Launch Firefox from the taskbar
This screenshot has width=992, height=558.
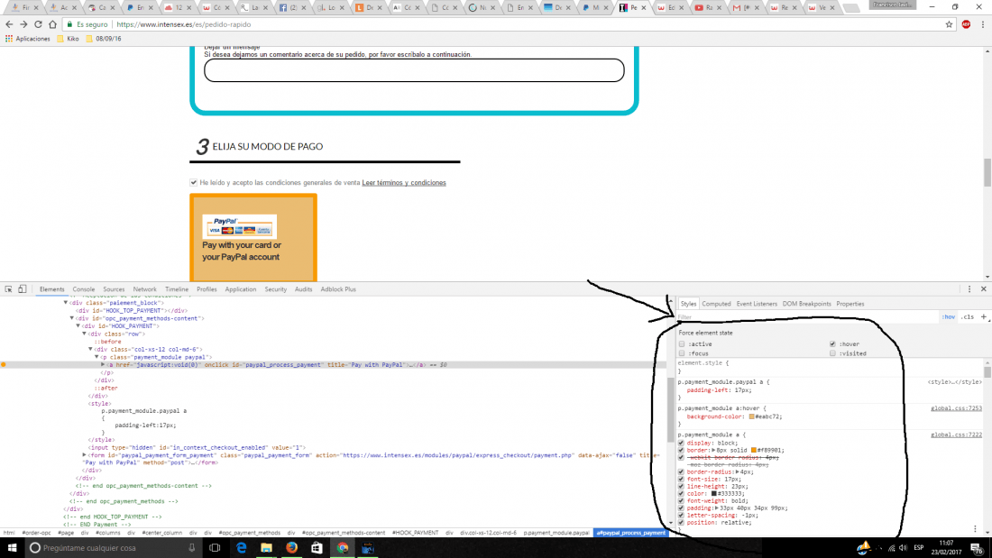[x=291, y=548]
